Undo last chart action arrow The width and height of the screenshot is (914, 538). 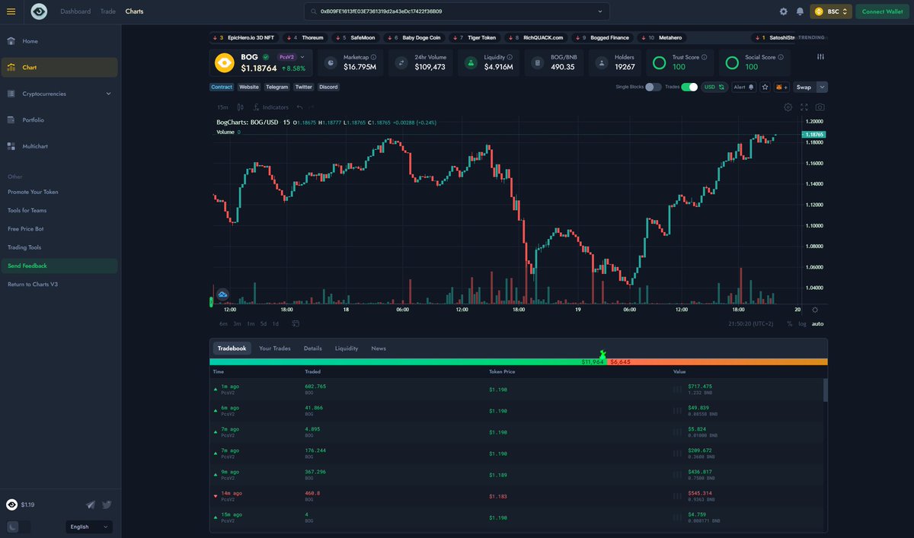tap(300, 107)
